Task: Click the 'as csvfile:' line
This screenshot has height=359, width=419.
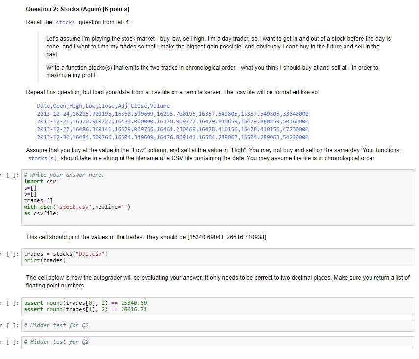Action: 42,214
